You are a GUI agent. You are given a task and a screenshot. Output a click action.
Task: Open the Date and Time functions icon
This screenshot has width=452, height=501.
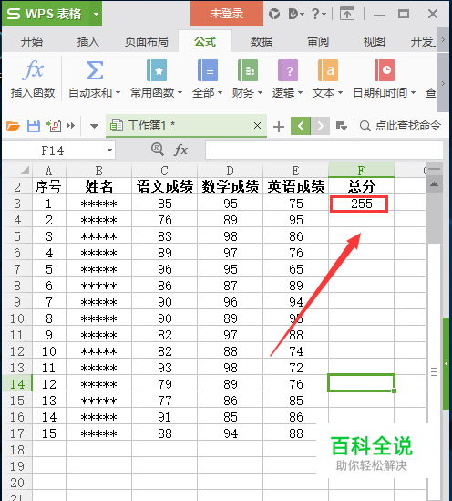point(385,70)
